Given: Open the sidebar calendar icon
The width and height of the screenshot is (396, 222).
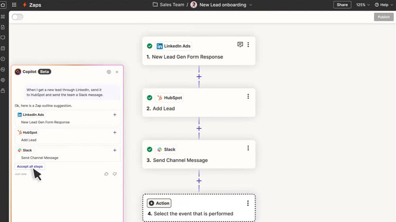Looking at the screenshot, I should click(x=3, y=48).
